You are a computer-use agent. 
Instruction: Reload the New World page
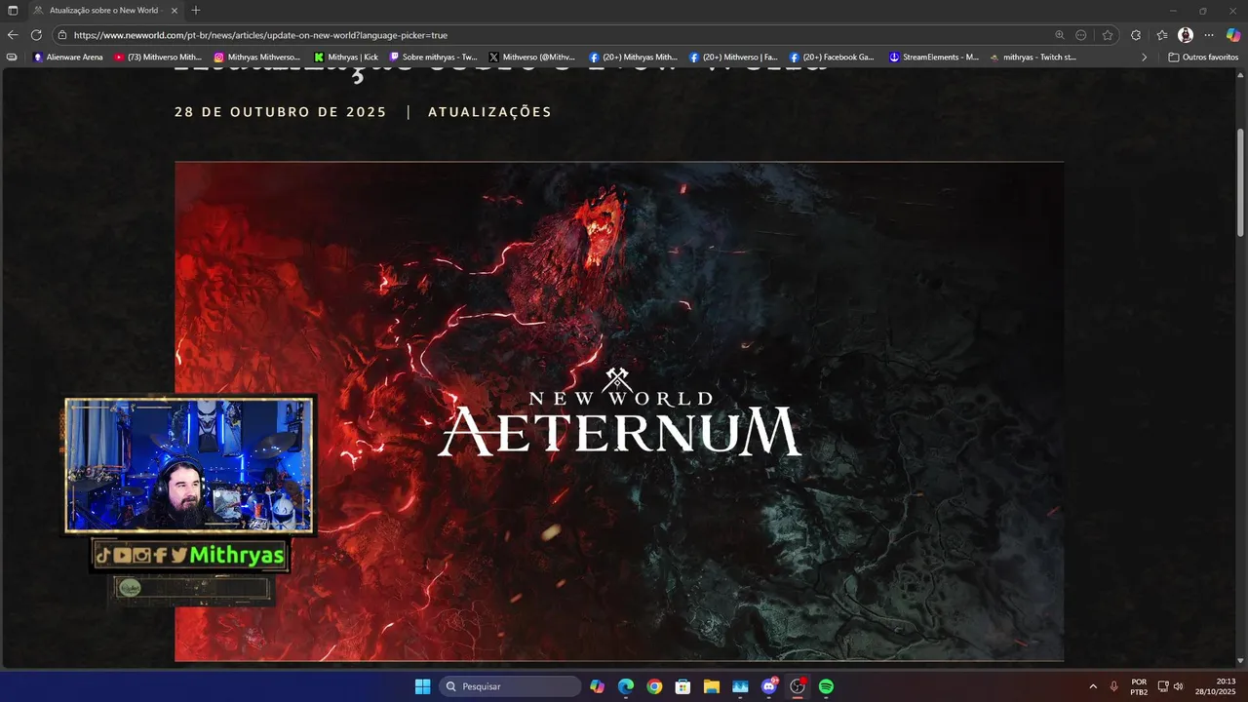36,35
